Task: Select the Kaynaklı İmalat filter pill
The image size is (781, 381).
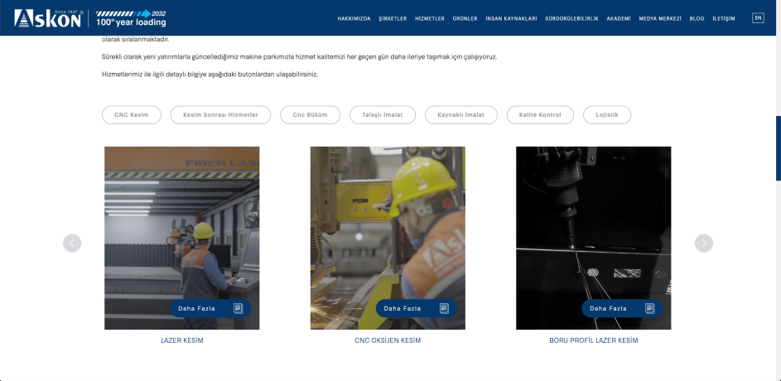Action: pyautogui.click(x=460, y=115)
